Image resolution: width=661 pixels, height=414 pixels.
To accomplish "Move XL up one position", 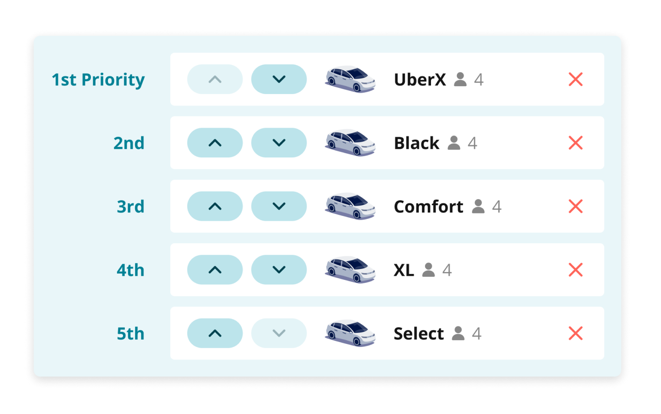I will click(x=215, y=270).
